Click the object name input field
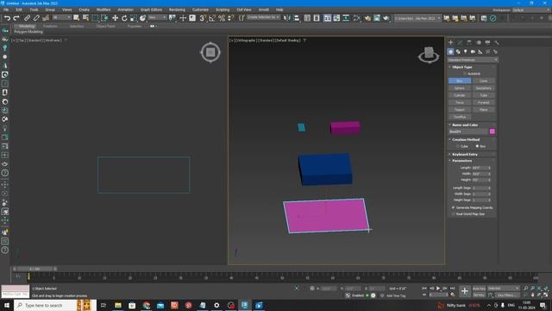This screenshot has height=311, width=552. [x=468, y=131]
